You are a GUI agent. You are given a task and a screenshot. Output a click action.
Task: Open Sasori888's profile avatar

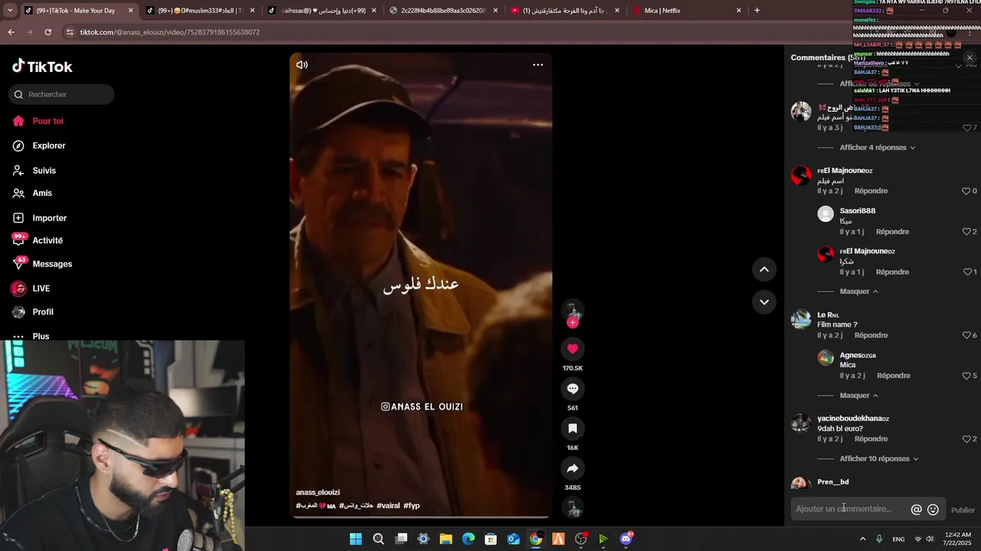825,214
